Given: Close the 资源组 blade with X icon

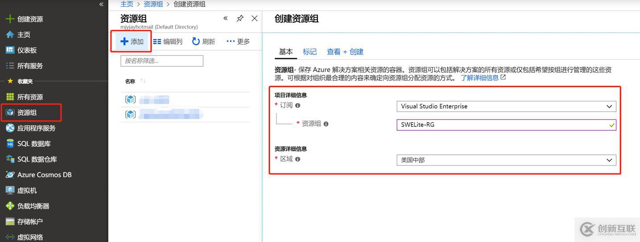Looking at the screenshot, I should pos(254,18).
